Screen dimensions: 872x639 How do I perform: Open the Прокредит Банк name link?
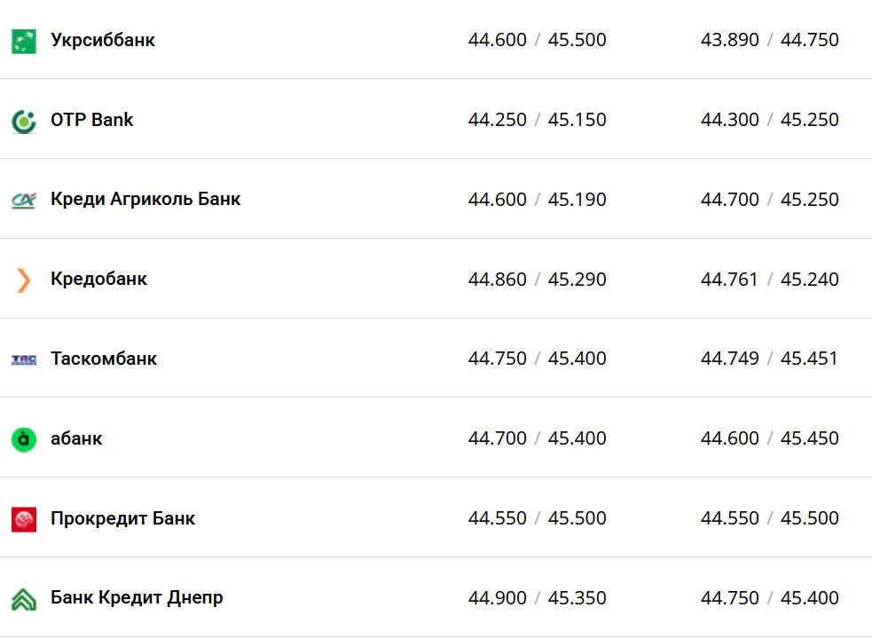tap(122, 518)
